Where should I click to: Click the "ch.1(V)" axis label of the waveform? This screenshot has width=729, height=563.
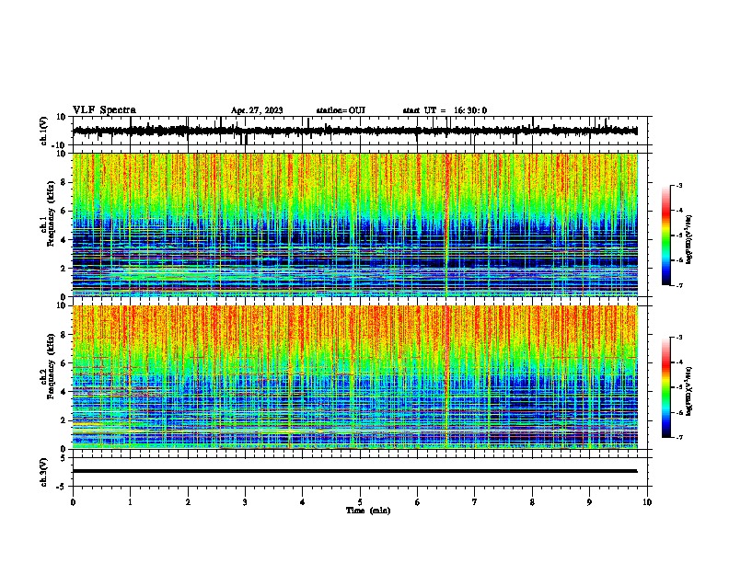[x=44, y=131]
